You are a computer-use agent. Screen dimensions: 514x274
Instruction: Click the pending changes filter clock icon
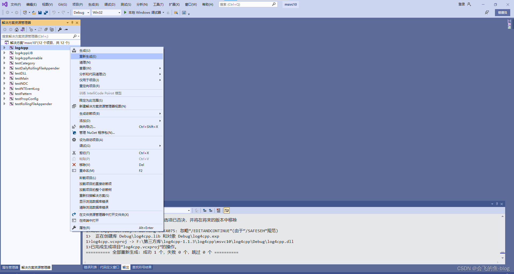pos(31,29)
